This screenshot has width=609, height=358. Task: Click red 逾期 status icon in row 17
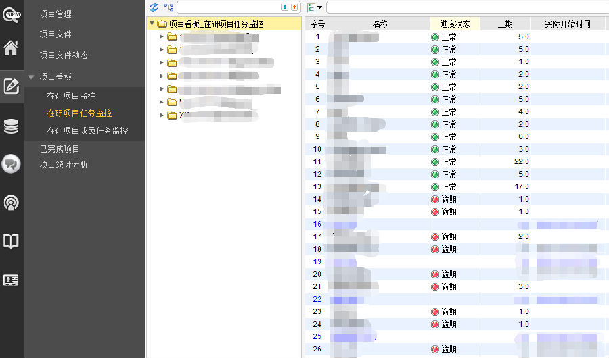[x=435, y=237]
